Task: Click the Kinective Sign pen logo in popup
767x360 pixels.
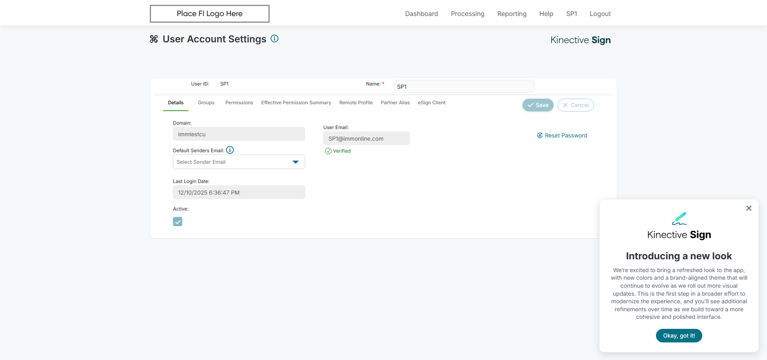Action: pyautogui.click(x=679, y=219)
